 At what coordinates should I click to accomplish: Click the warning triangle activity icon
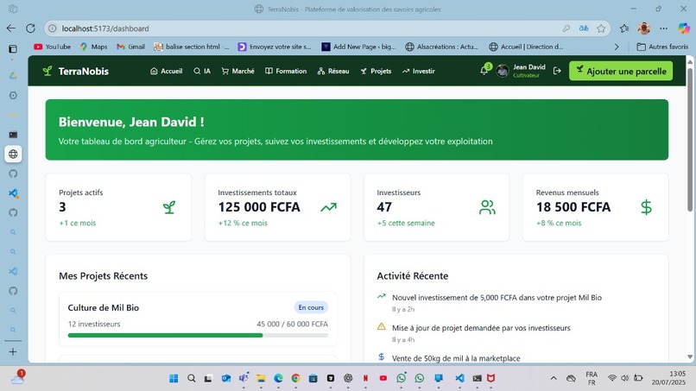pyautogui.click(x=382, y=326)
